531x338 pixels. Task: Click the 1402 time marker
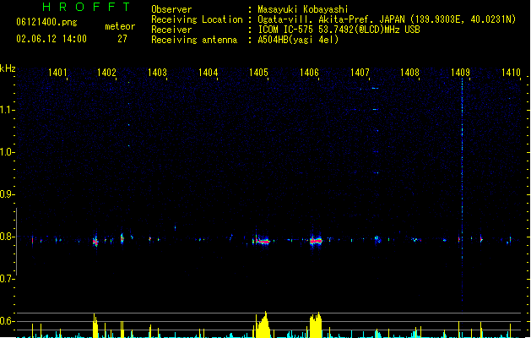tap(106, 73)
